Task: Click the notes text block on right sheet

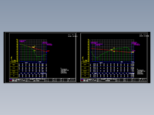Action: 141,72
